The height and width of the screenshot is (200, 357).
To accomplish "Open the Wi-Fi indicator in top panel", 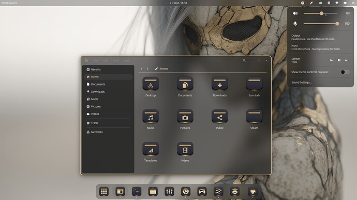I will tap(337, 3).
